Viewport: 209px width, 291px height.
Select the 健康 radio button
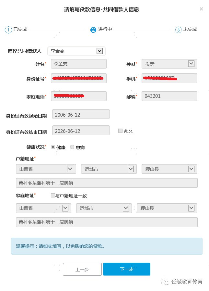tap(53, 147)
